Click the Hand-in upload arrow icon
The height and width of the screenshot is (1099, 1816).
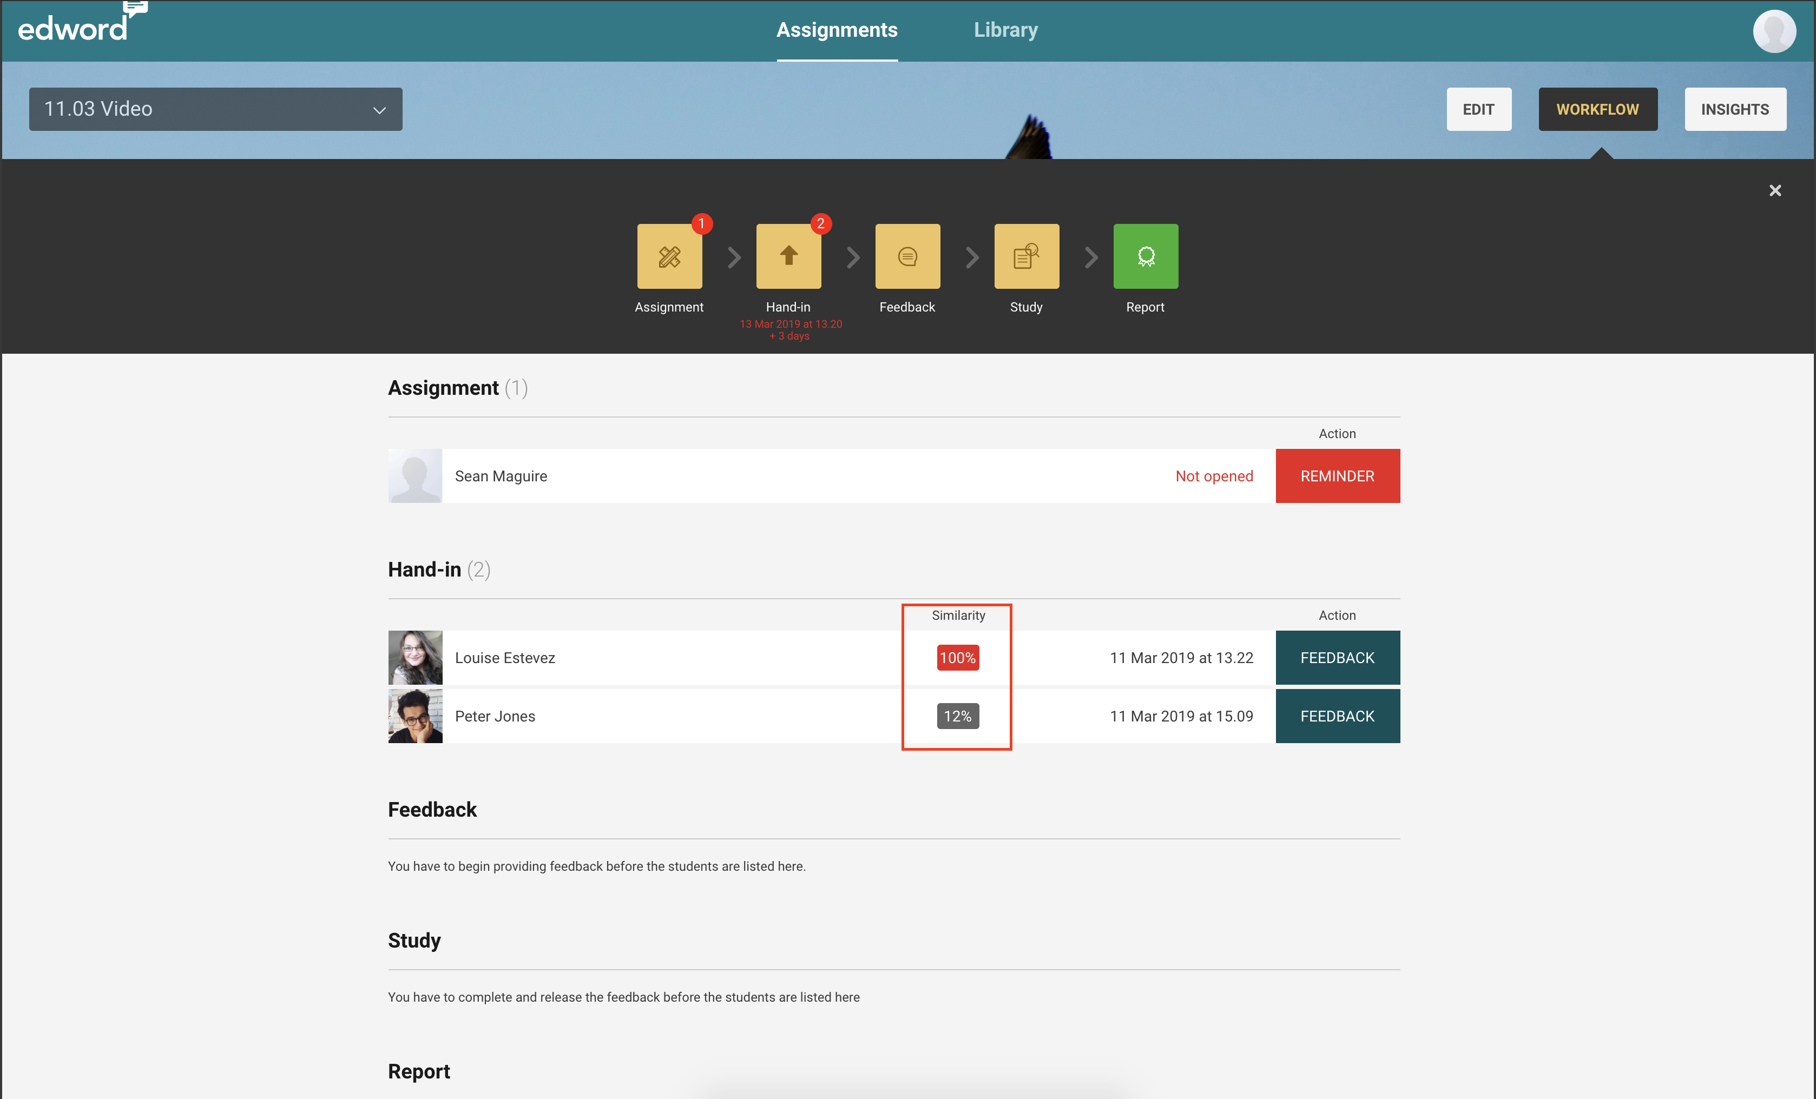point(788,256)
